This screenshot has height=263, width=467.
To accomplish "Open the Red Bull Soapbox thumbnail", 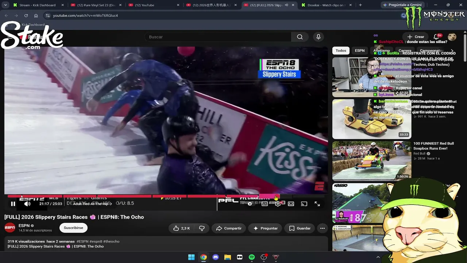I will pyautogui.click(x=371, y=161).
